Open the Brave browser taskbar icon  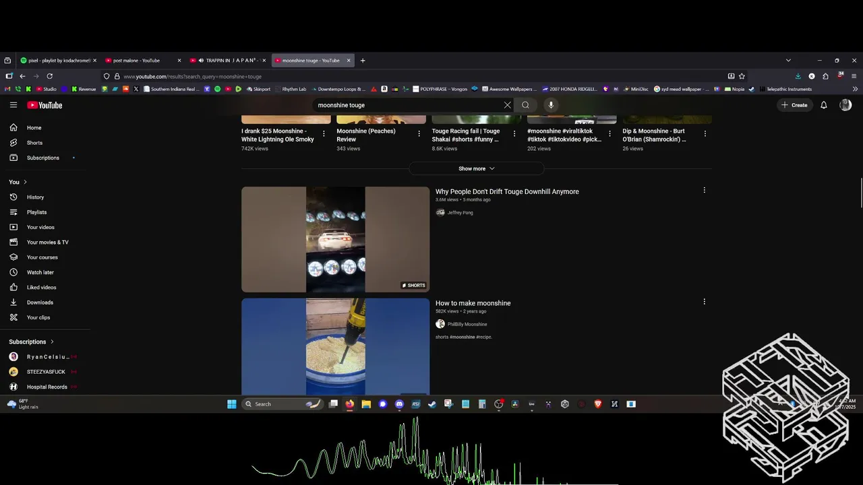598,404
